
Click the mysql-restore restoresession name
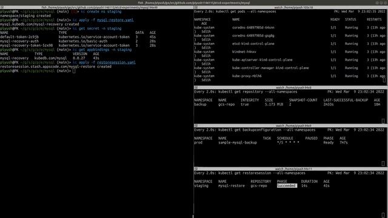232,186
